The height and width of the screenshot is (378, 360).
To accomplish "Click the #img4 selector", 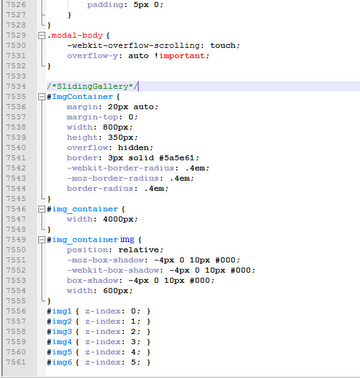I will pyautogui.click(x=59, y=342).
